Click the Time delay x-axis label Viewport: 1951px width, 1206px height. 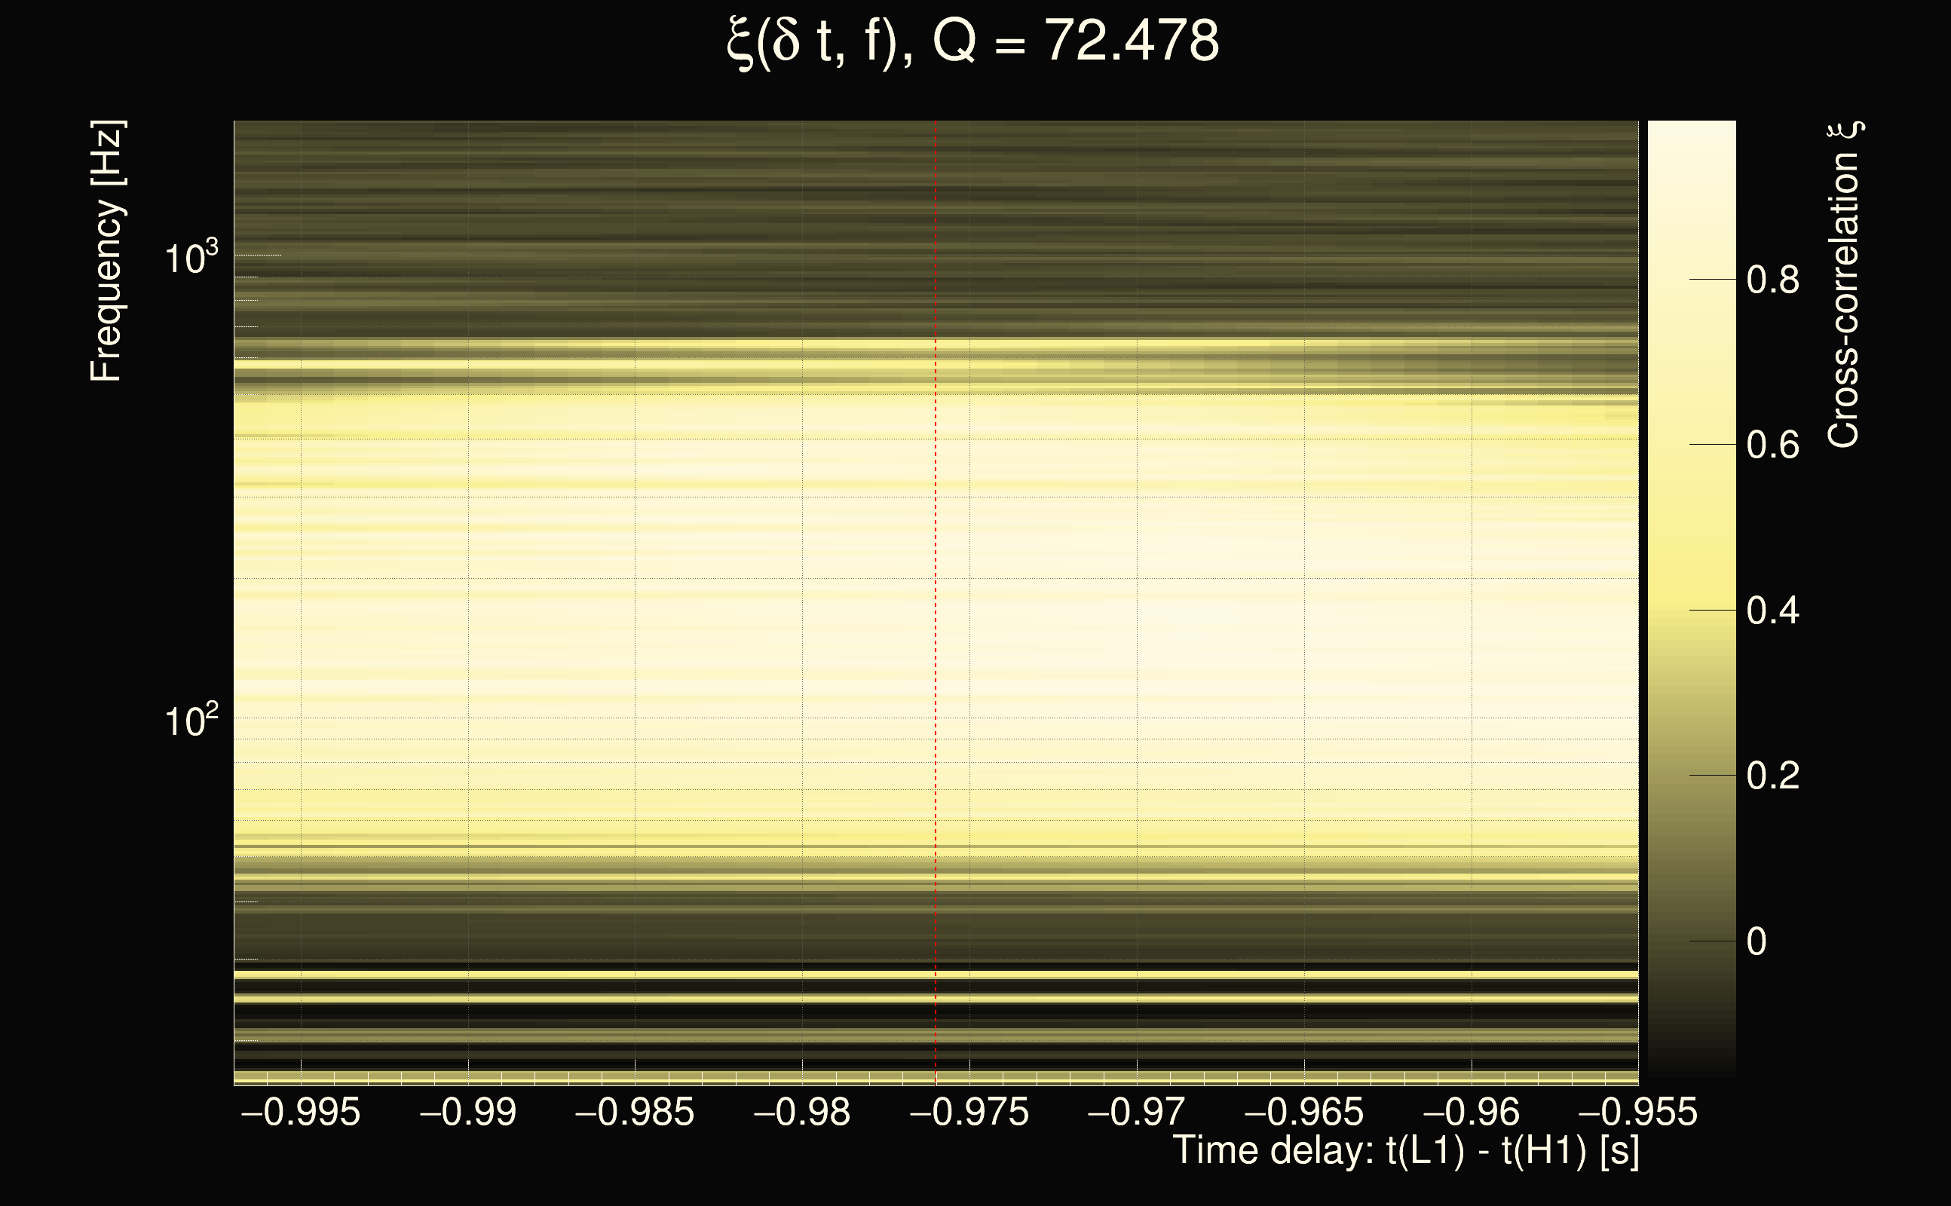(x=1405, y=1151)
